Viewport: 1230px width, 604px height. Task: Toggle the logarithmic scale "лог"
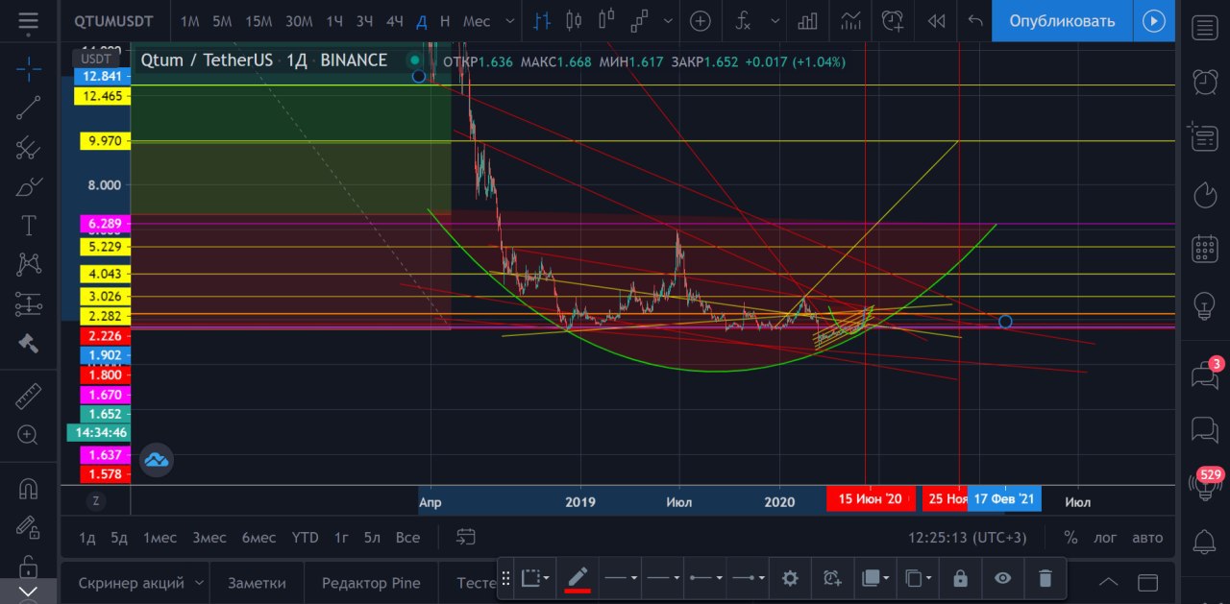[x=1106, y=538]
